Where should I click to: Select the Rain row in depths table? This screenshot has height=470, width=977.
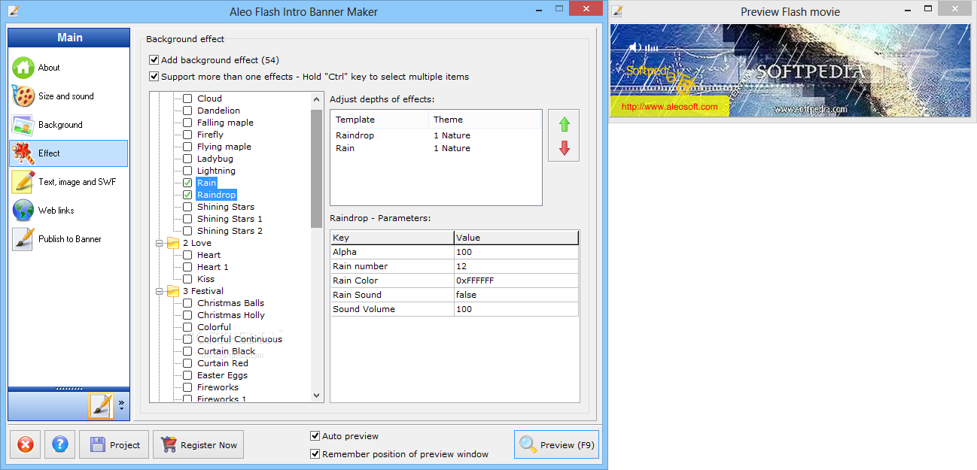[x=436, y=148]
